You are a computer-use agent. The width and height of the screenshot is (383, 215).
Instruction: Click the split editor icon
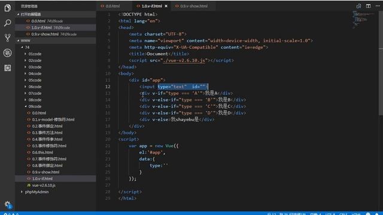point(368,6)
